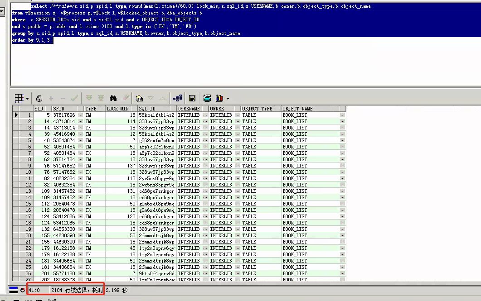Click cursor position 41:8 in status bar

pyautogui.click(x=34, y=290)
